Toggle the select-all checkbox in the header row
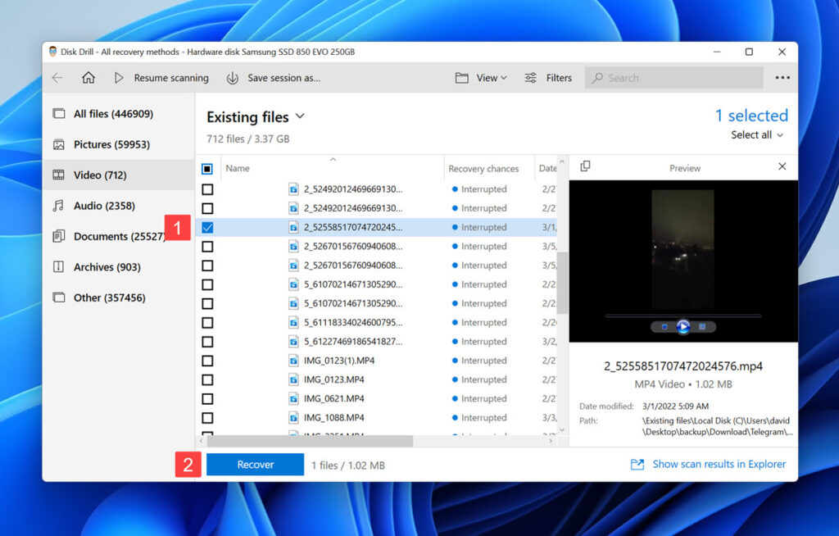 coord(207,168)
